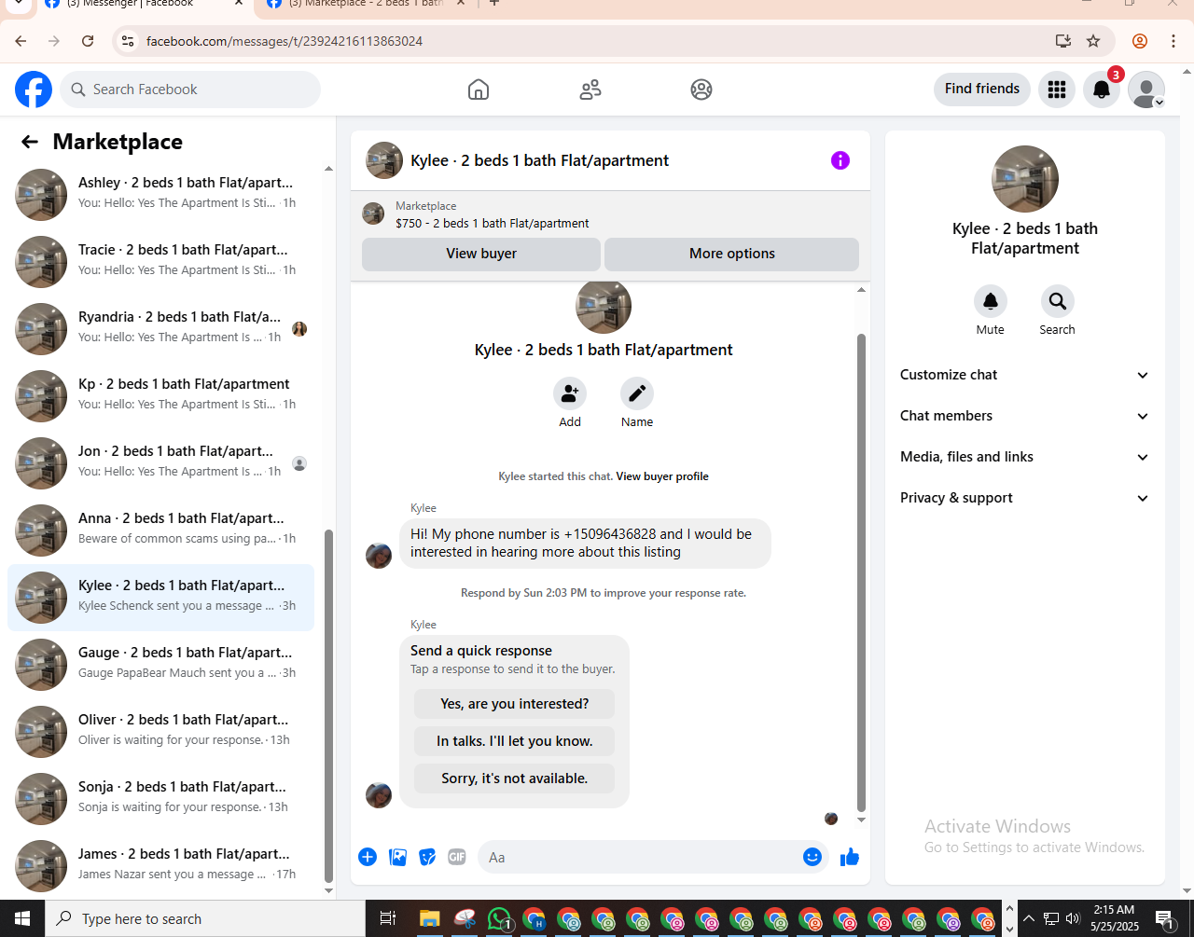Viewport: 1194px width, 937px height.
Task: Open File Explorer in the taskbar
Action: (429, 919)
